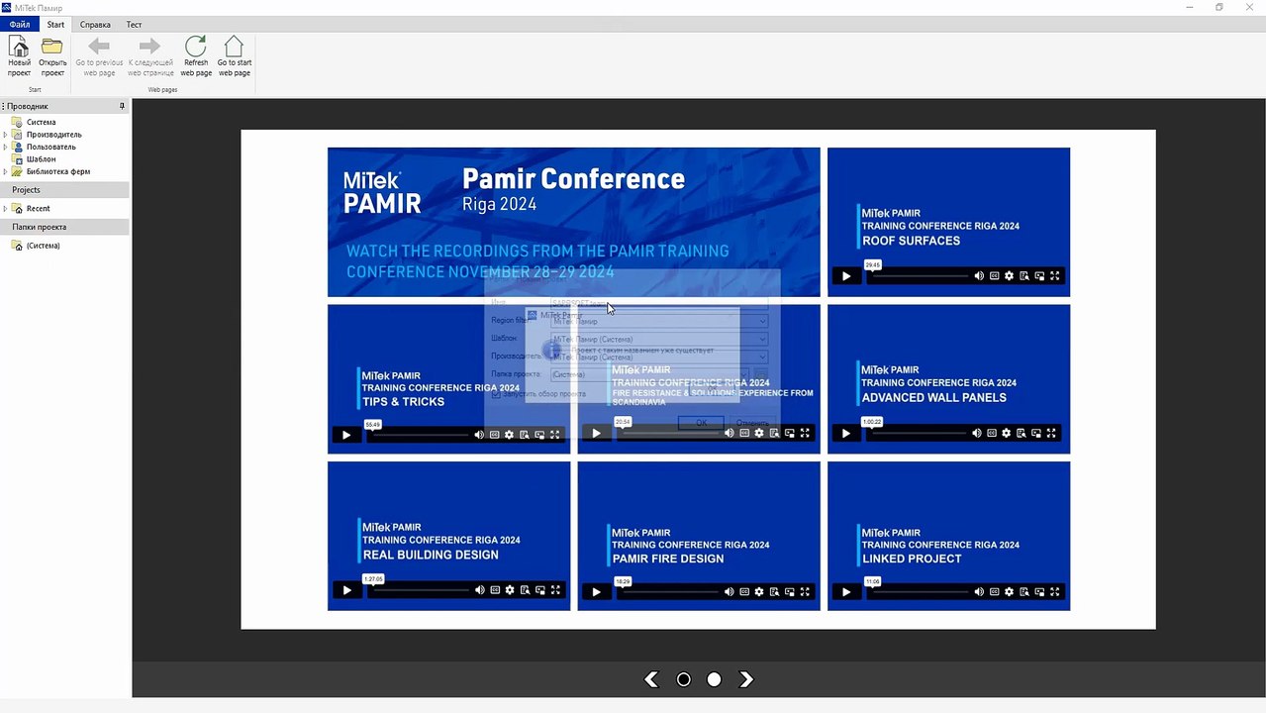Click Go to previous web page arrow
Screen dimensions: 1266x713
point(99,47)
